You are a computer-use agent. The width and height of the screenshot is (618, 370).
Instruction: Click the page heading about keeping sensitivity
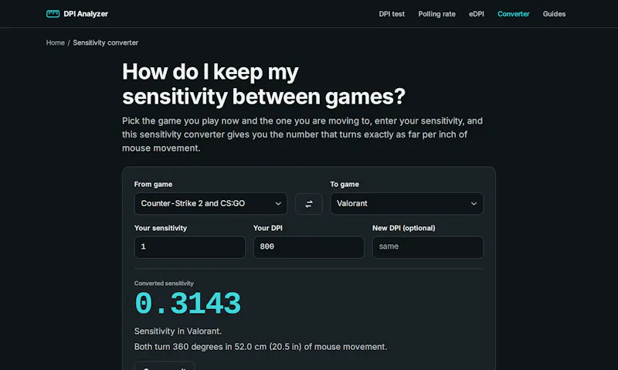click(x=263, y=84)
